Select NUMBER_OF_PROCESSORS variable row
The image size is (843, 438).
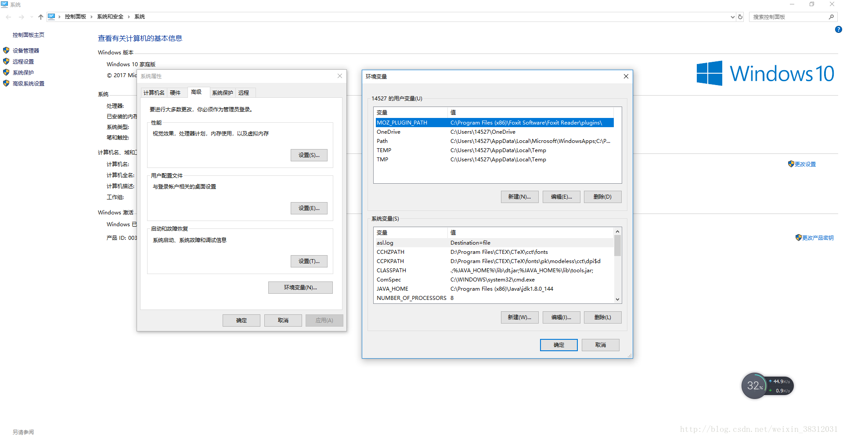click(x=494, y=298)
